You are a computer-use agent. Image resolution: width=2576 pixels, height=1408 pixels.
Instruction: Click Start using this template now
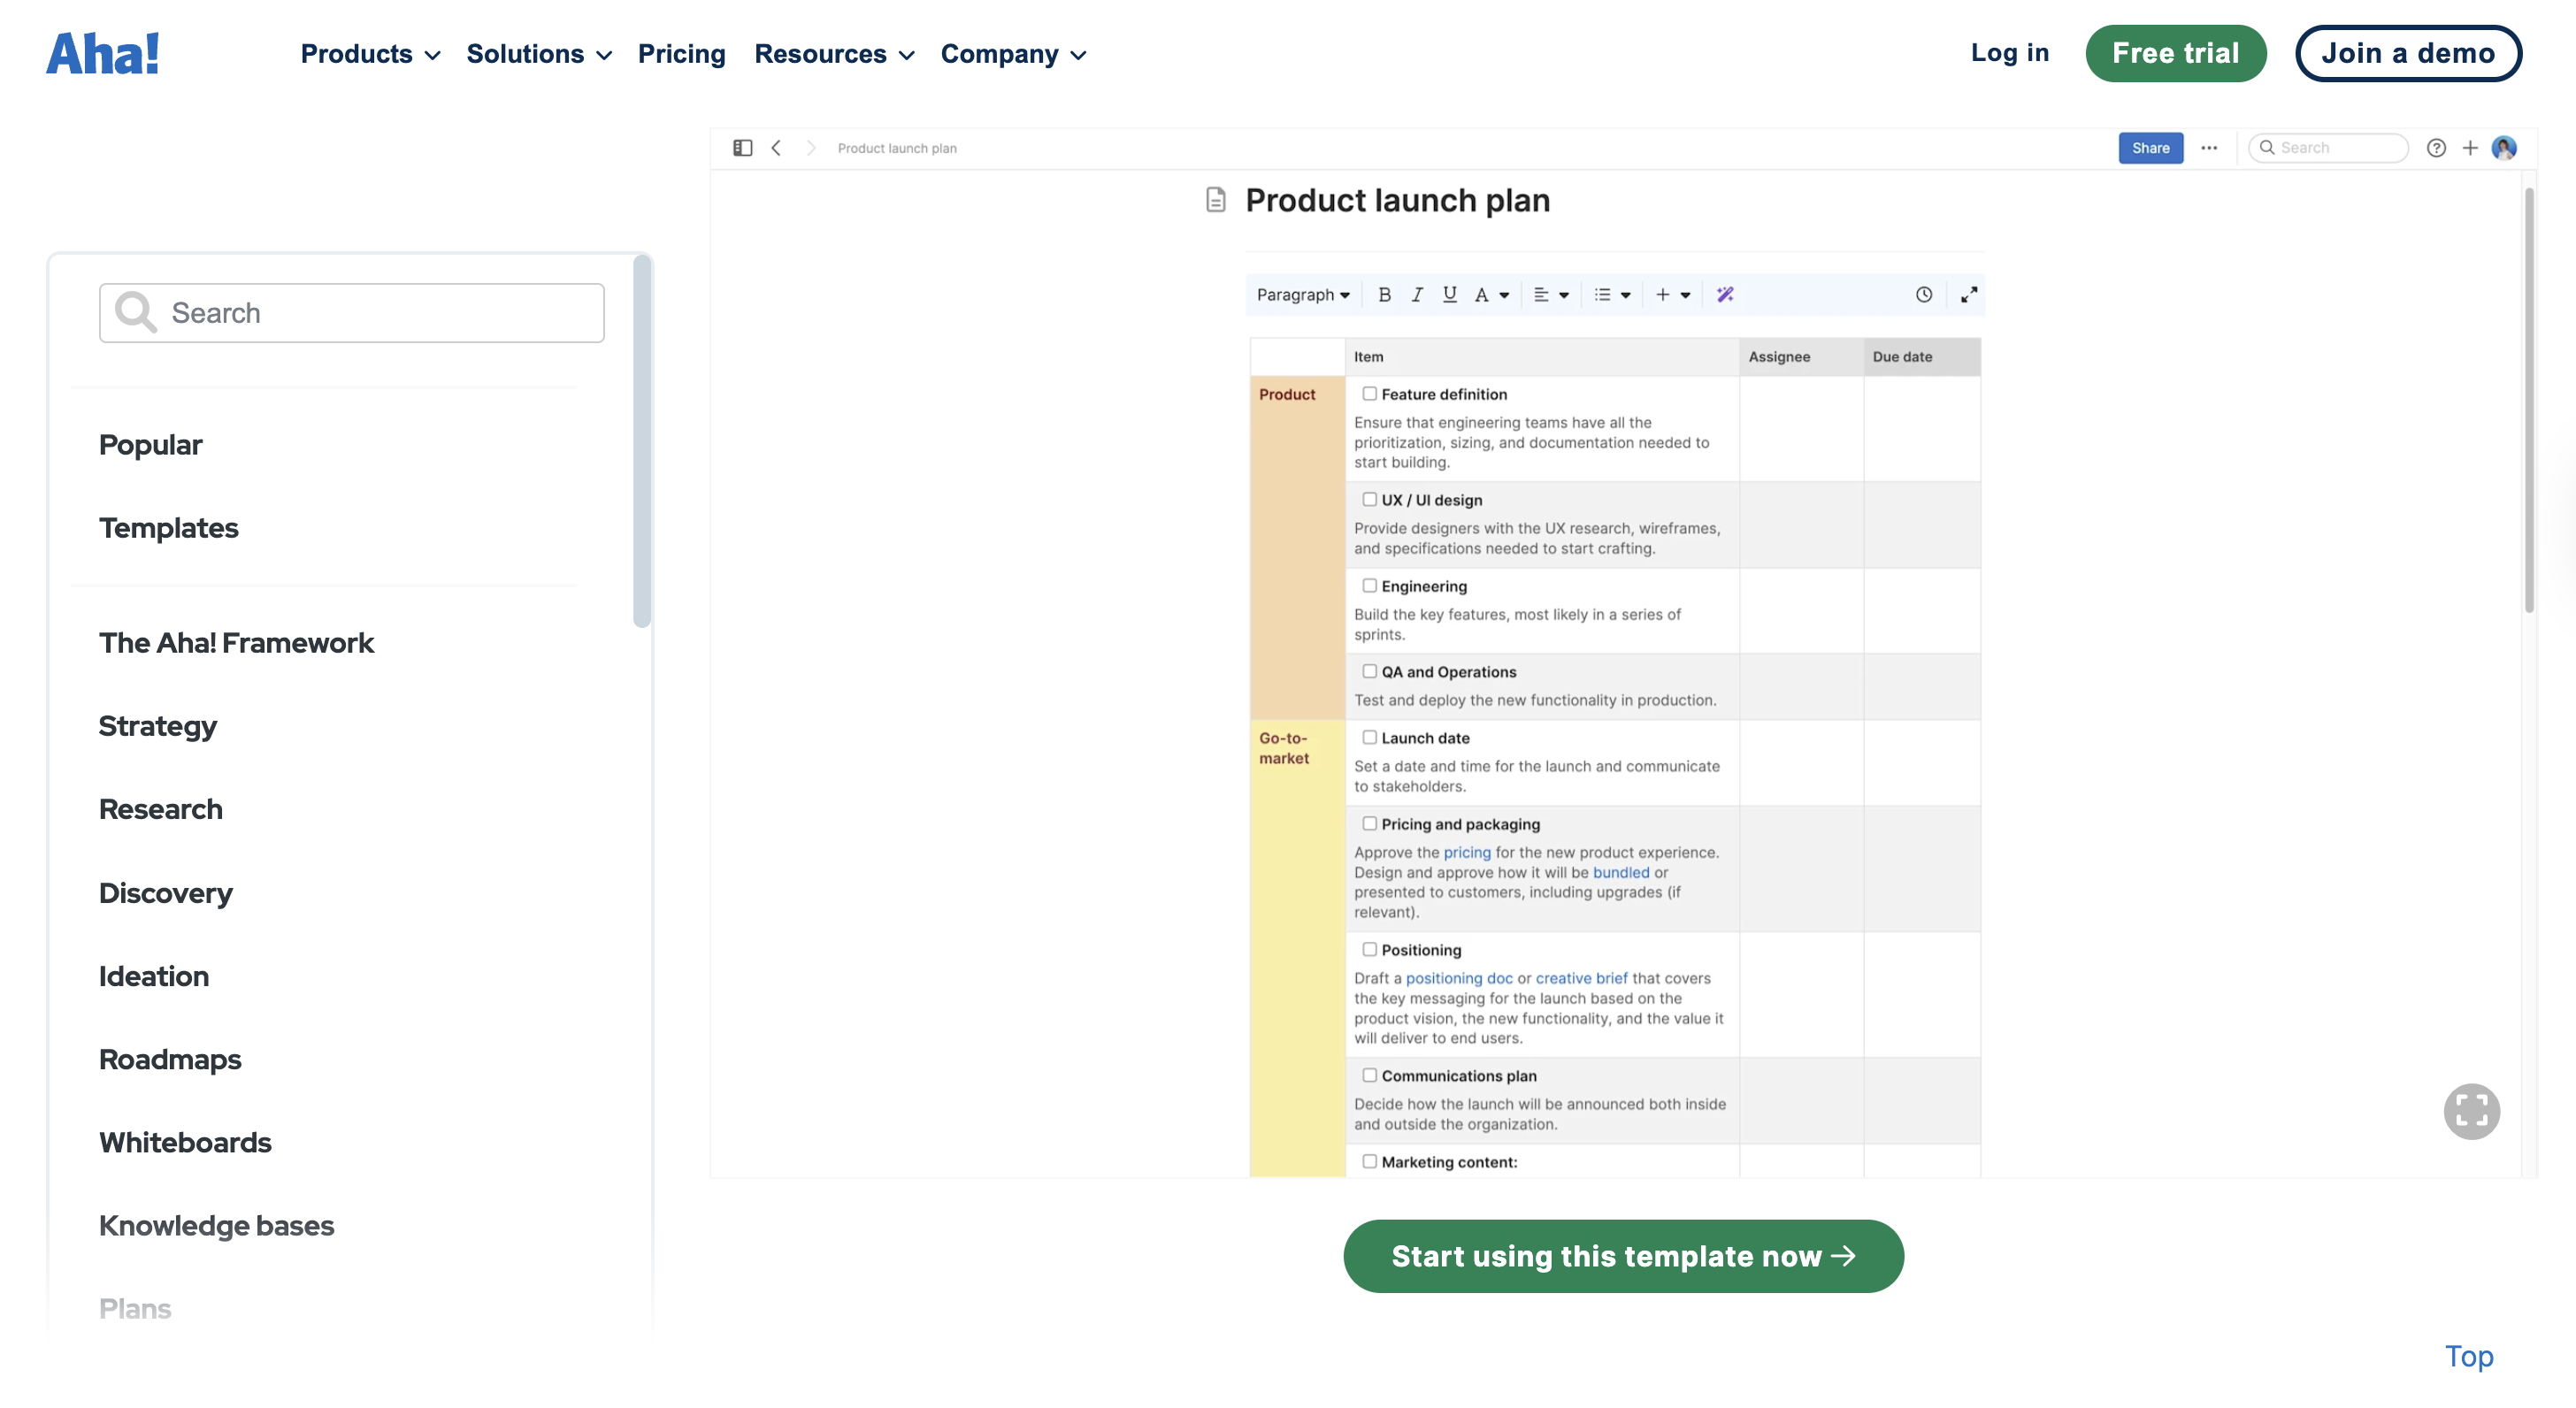pyautogui.click(x=1623, y=1256)
